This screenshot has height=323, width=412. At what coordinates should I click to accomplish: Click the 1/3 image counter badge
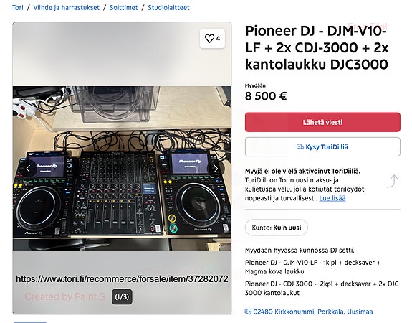click(x=123, y=296)
